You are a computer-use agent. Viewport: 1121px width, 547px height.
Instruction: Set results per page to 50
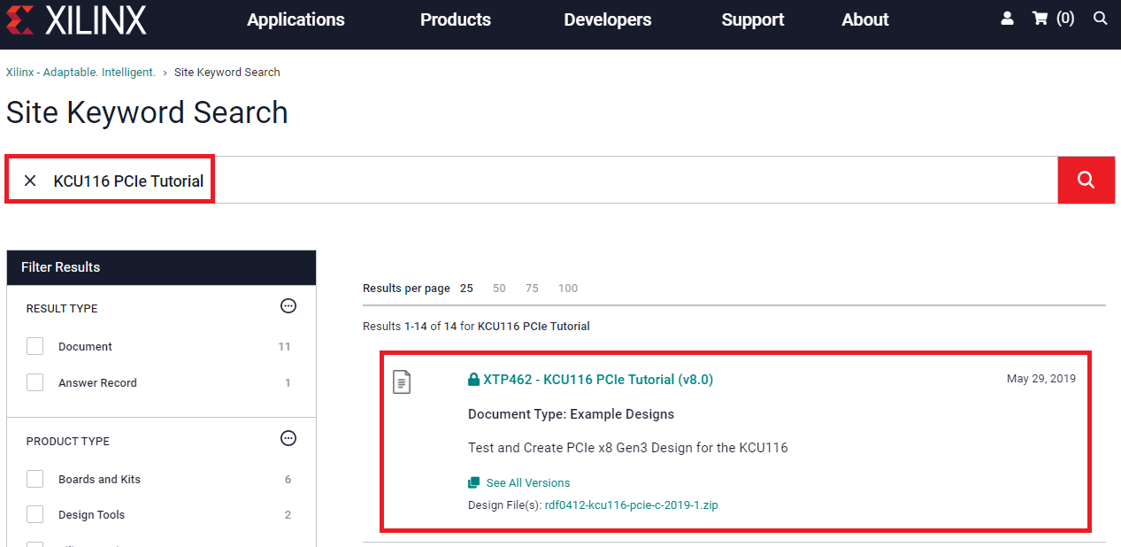click(499, 289)
